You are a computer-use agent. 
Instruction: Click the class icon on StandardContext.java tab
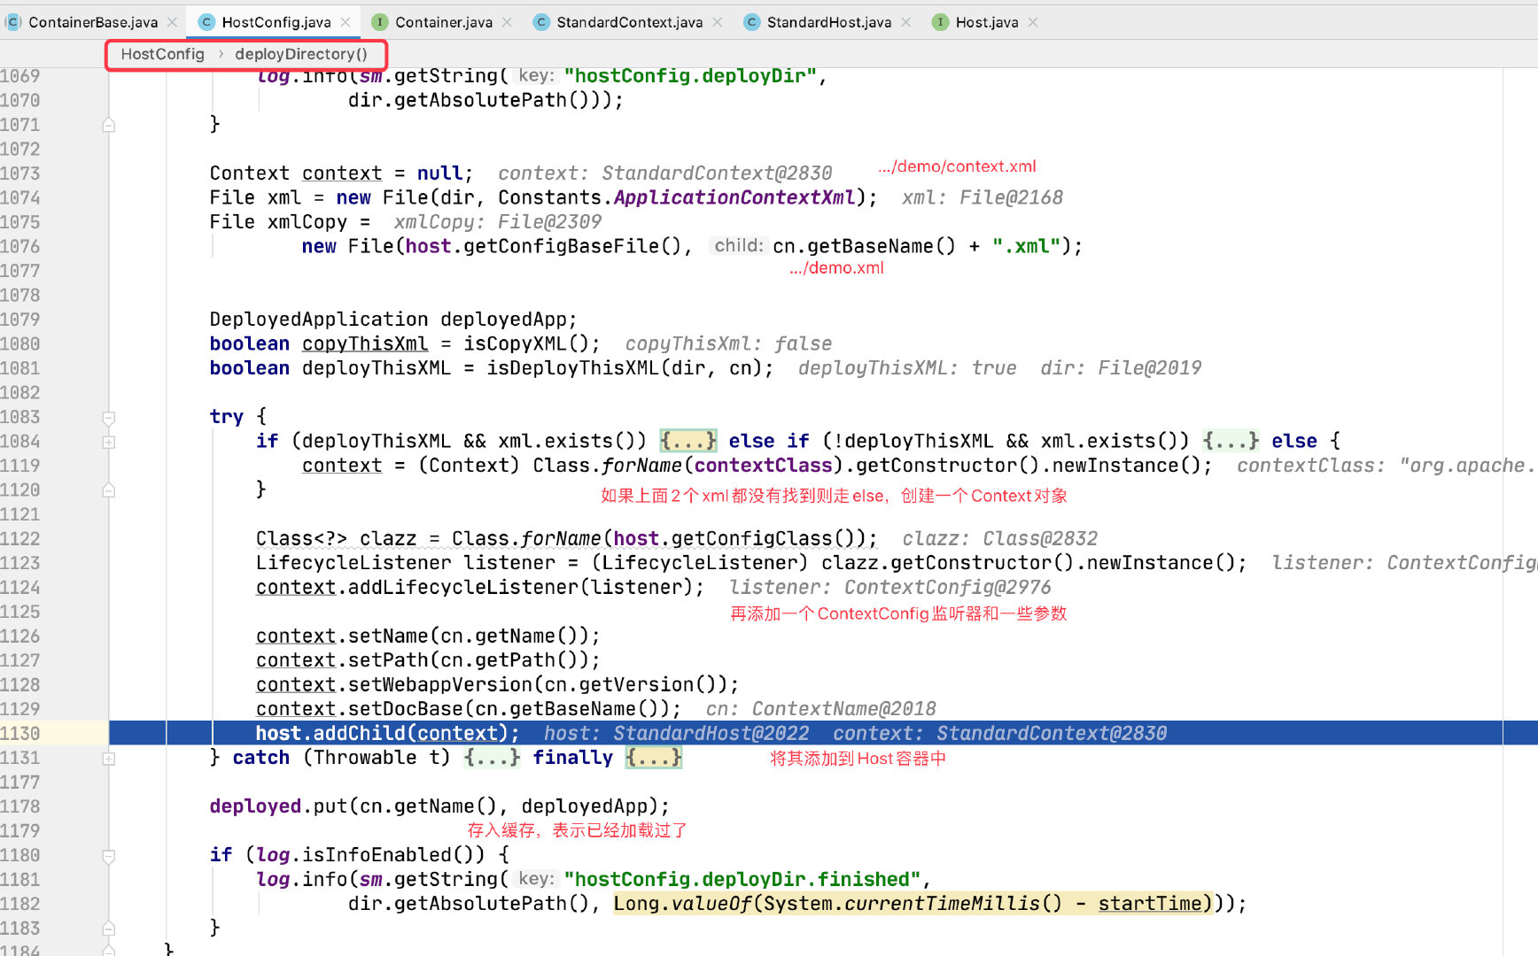(x=541, y=22)
